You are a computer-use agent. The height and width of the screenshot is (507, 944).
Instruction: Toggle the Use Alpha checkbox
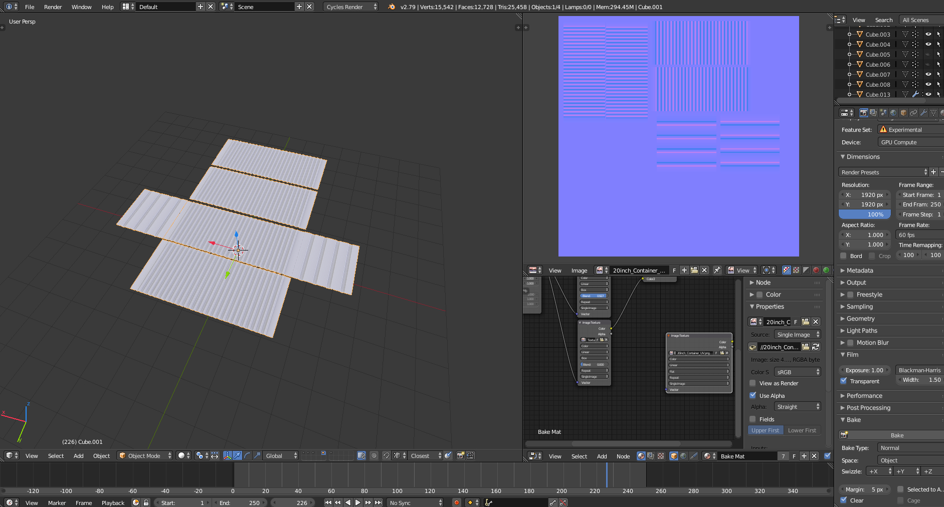(752, 395)
